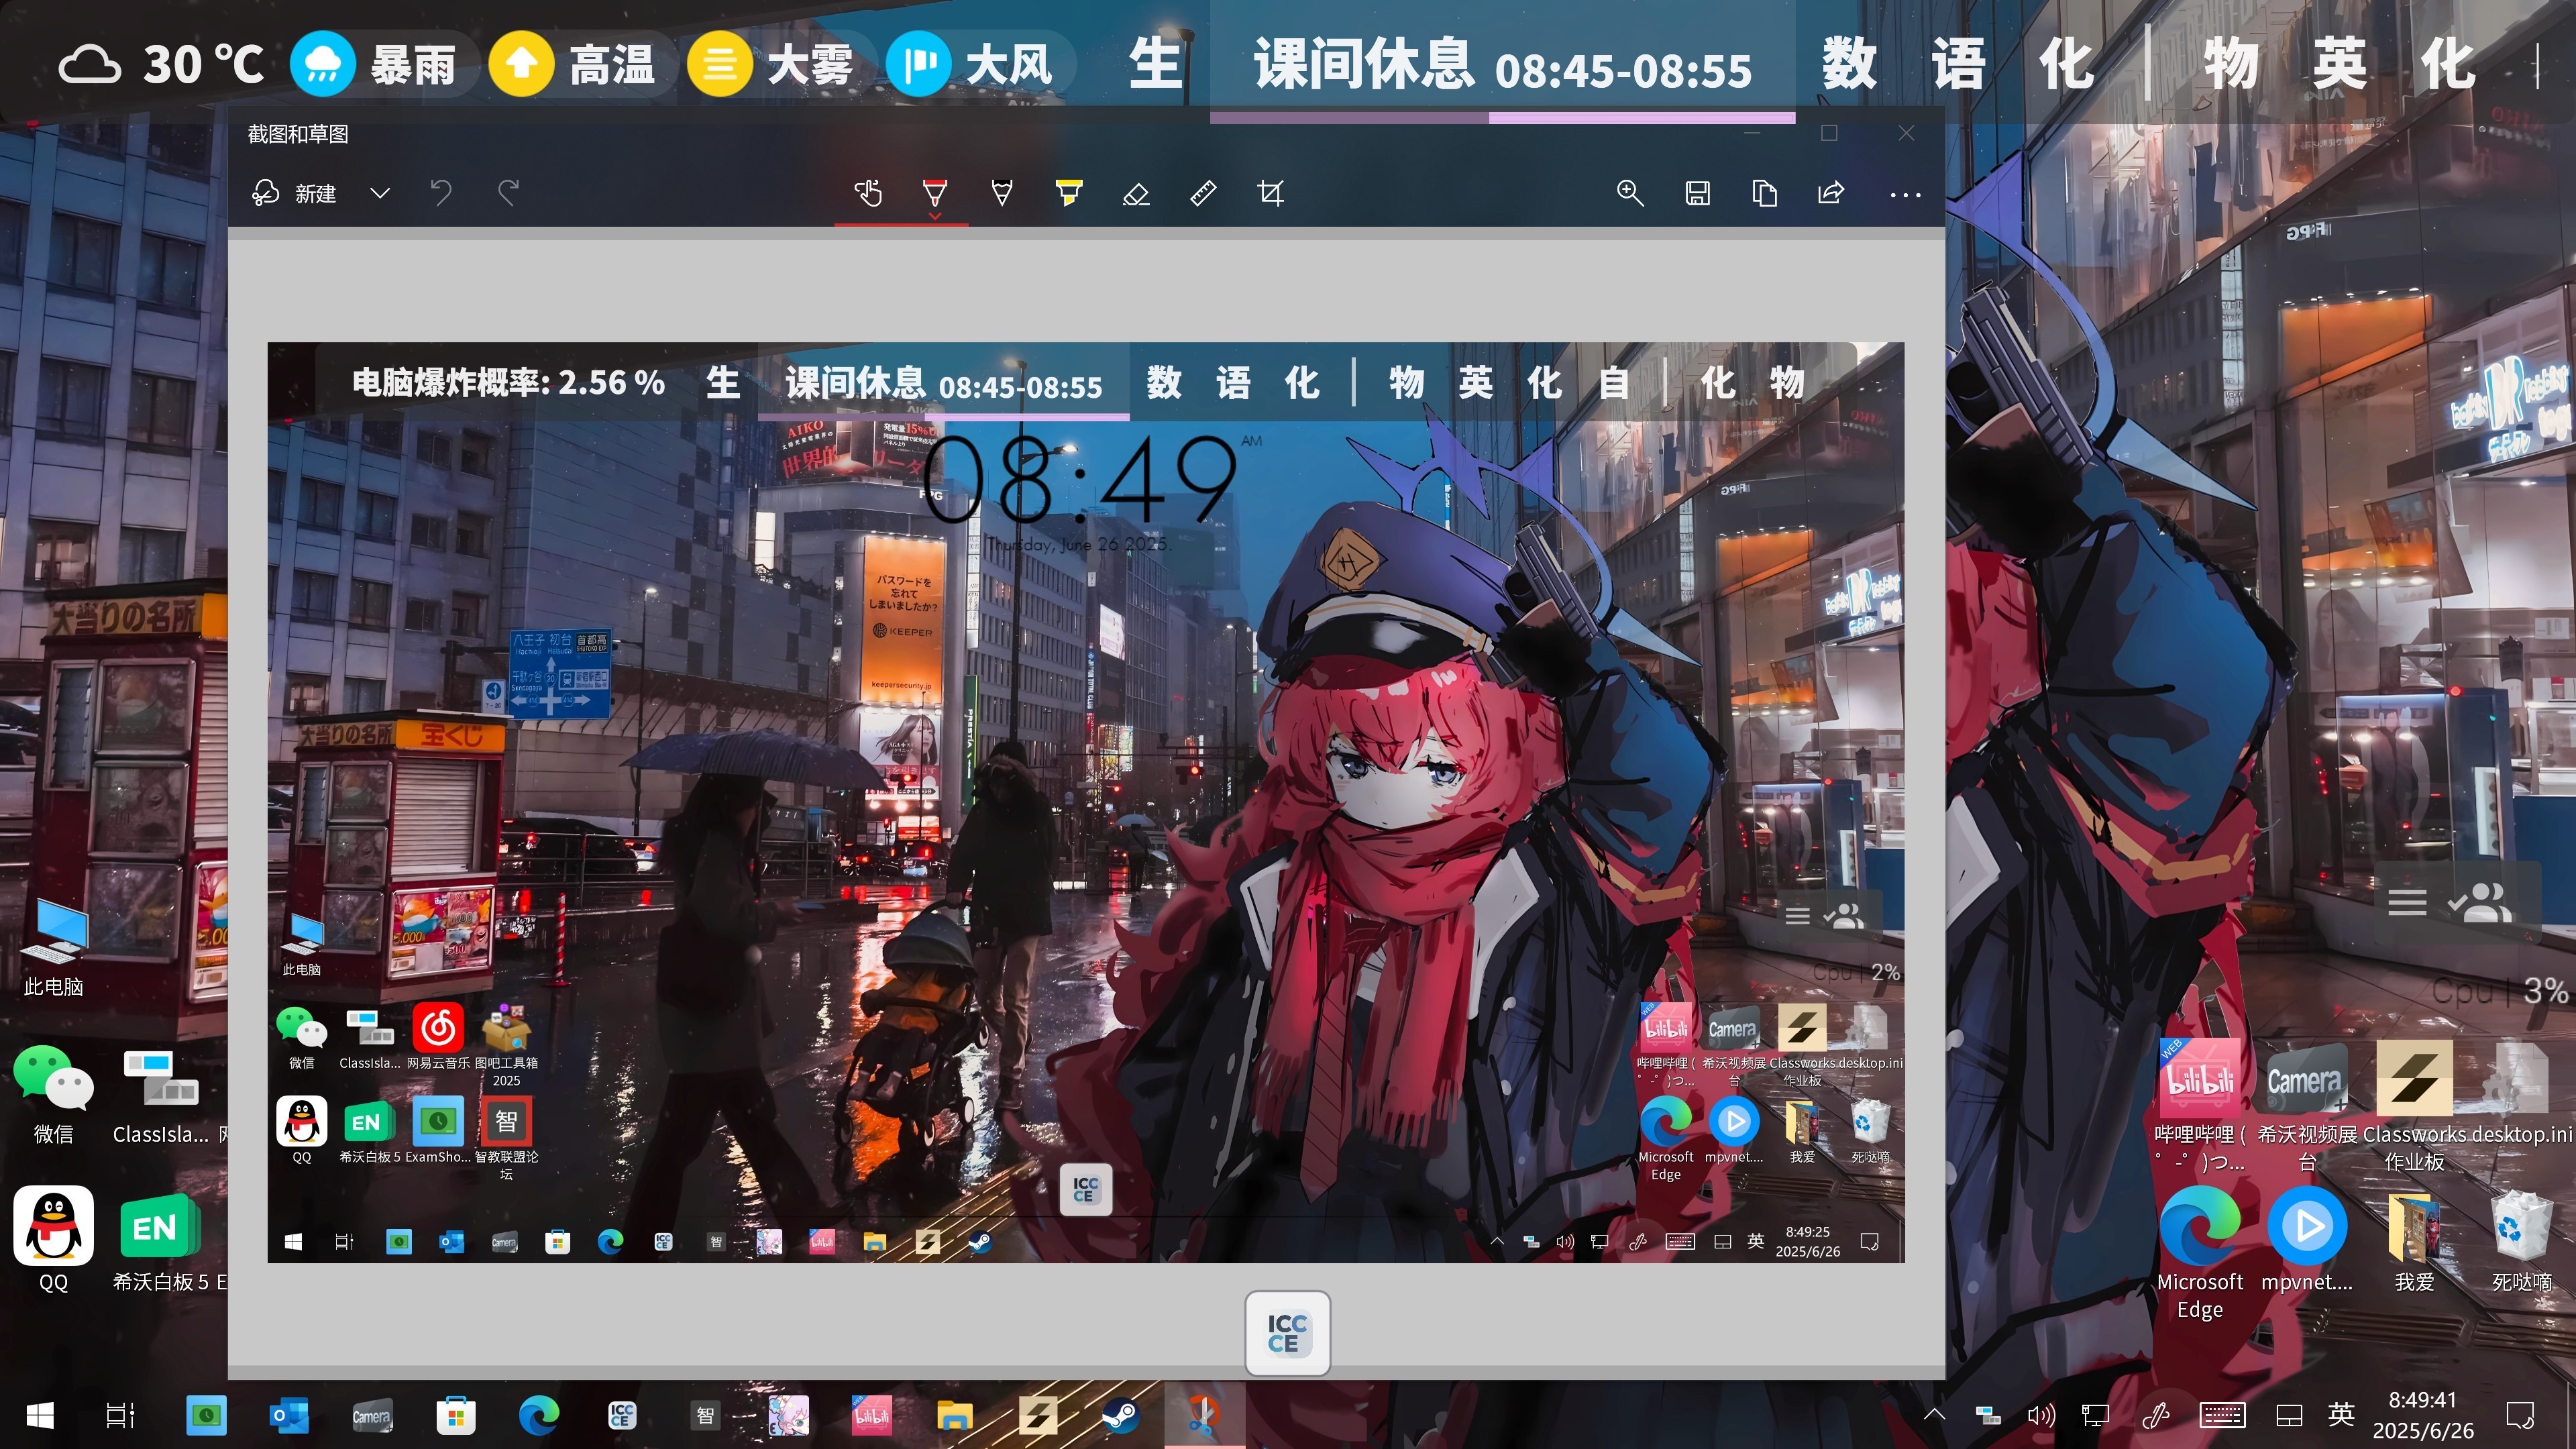This screenshot has width=2576, height=1449.
Task: Open the desktop.ini file on right desktop
Action: click(x=2521, y=1092)
